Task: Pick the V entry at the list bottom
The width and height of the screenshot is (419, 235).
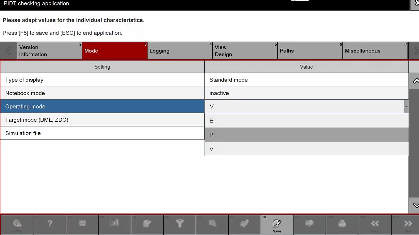Action: [x=306, y=149]
